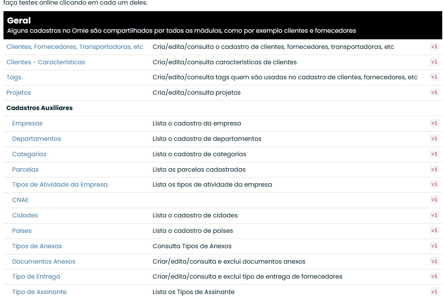Open the Clientes, Fornecedores, Transportadoras link
This screenshot has width=443, height=299.
tap(75, 47)
